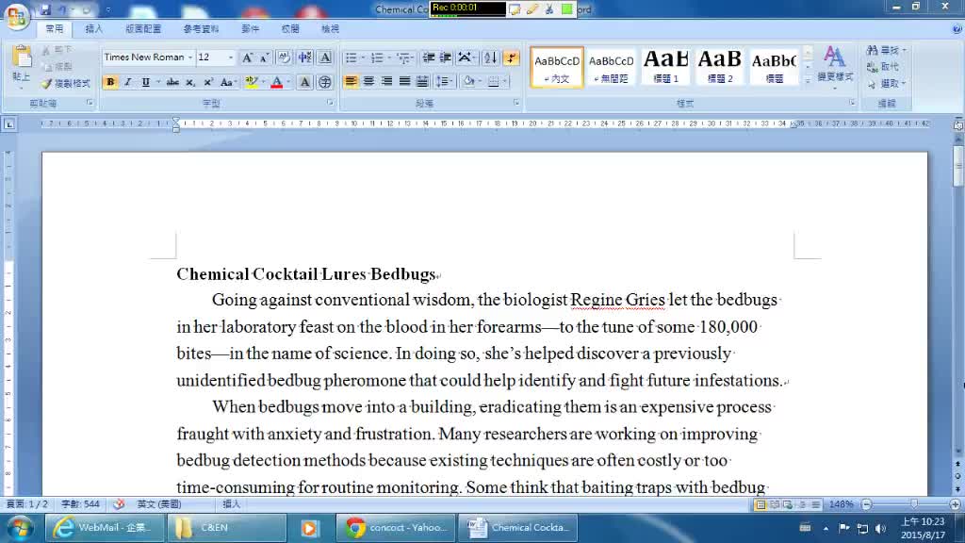The width and height of the screenshot is (965, 543).
Task: Apply red font color
Action: point(277,82)
